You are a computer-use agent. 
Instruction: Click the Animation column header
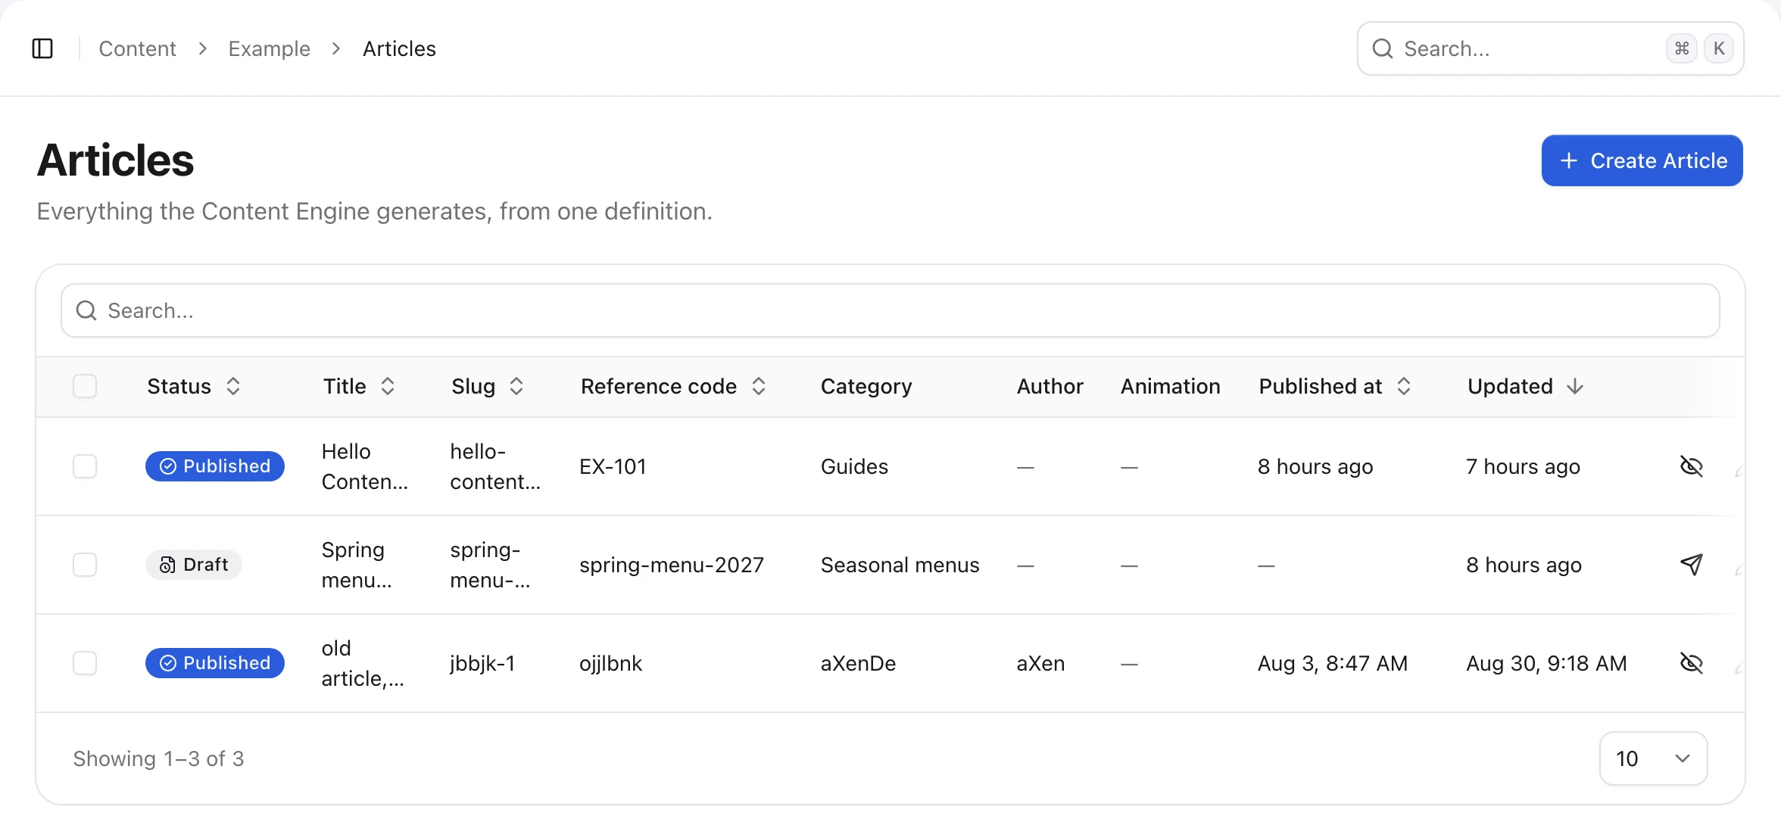pos(1170,386)
